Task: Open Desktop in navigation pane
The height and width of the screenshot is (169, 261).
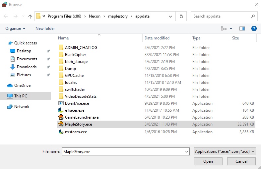Action: pyautogui.click(x=24, y=51)
